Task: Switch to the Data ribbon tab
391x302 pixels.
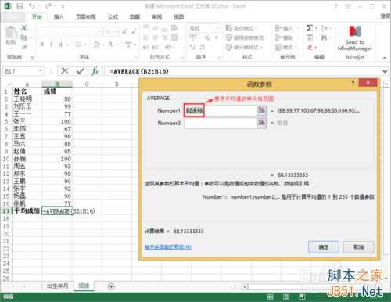Action: (x=135, y=17)
